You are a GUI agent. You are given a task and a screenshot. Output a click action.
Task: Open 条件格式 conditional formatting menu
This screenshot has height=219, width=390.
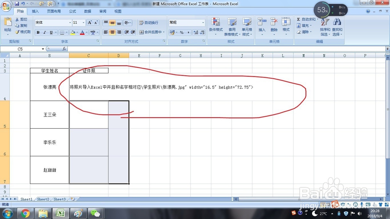[x=216, y=26]
